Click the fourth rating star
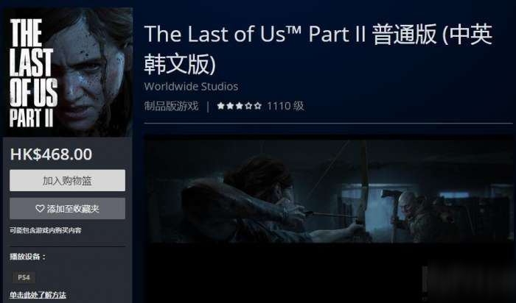The image size is (516, 303). tap(248, 106)
